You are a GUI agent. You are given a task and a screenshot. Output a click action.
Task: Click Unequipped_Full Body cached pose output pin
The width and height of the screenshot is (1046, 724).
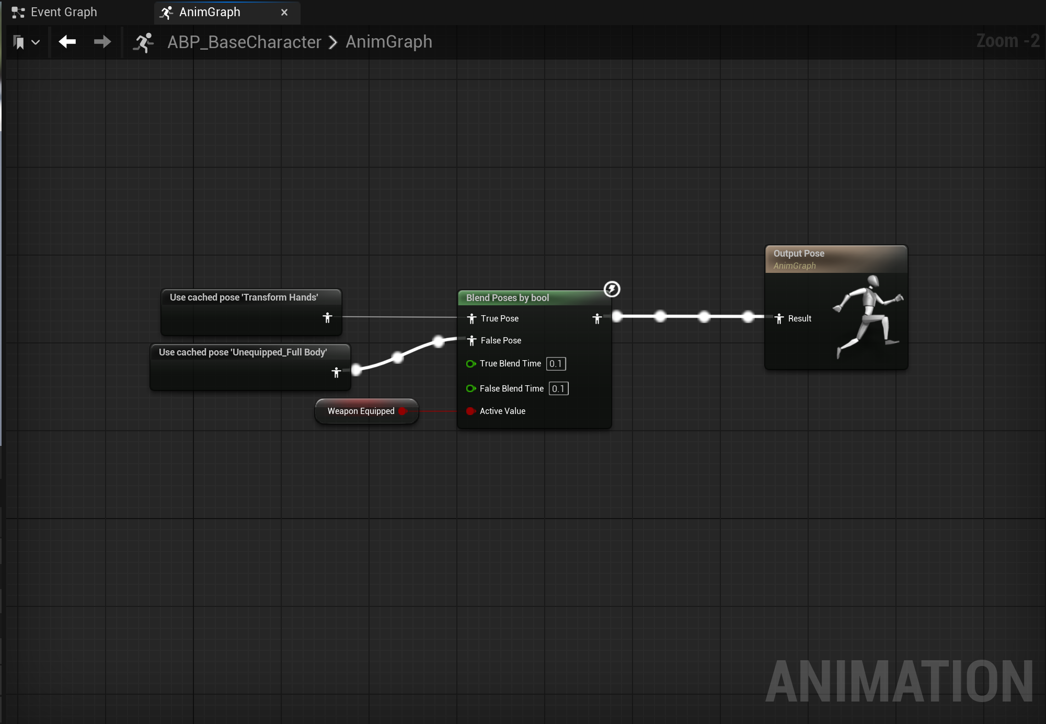tap(336, 372)
